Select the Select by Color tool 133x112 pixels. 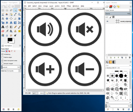pyautogui.click(x=20, y=10)
